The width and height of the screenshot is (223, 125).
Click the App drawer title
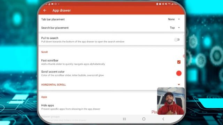pyautogui.click(x=62, y=10)
